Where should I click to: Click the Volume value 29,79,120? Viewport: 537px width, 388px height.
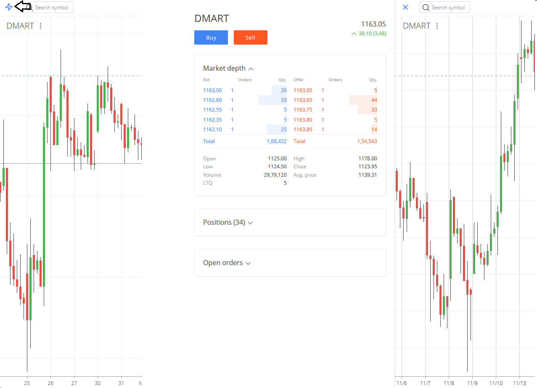pos(275,175)
